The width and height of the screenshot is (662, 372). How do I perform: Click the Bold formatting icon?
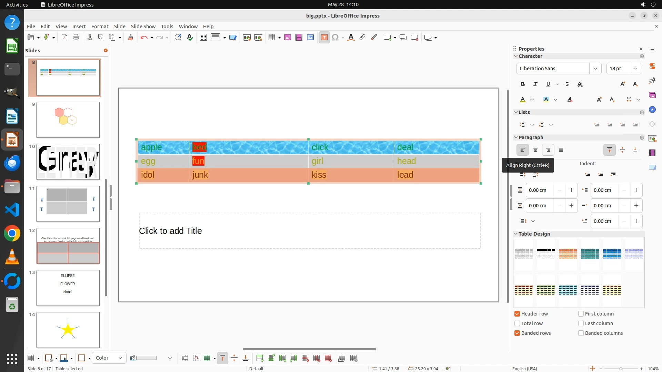tap(523, 84)
